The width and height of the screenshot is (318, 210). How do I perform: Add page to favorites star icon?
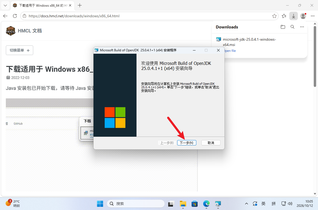point(274,16)
